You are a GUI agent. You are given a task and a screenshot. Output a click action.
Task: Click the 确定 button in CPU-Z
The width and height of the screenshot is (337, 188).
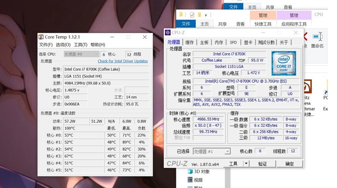[290, 164]
